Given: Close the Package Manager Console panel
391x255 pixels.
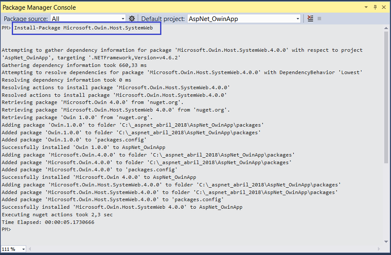Looking at the screenshot, I should pyautogui.click(x=384, y=7).
